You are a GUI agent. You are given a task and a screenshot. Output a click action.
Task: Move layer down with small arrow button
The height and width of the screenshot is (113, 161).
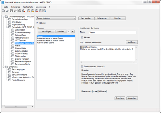(x=73, y=31)
